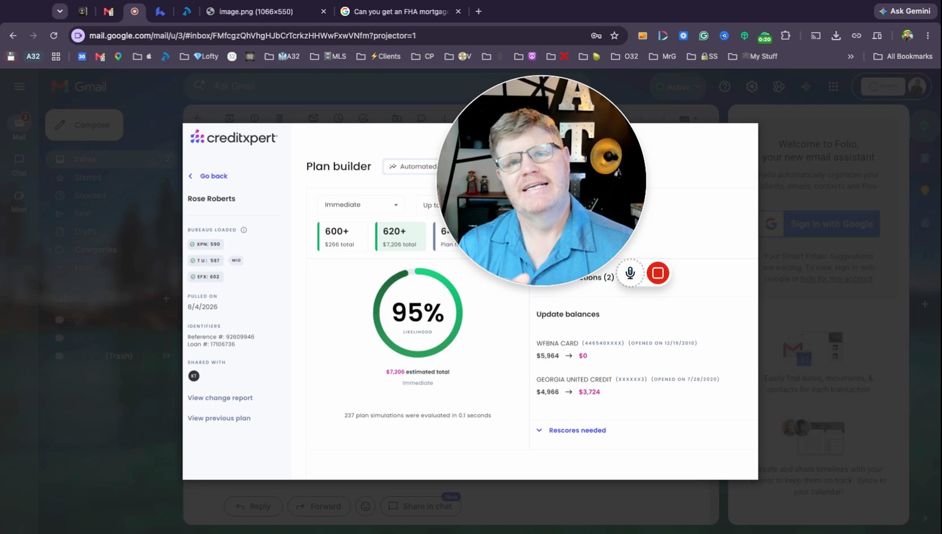942x534 pixels.
Task: Click the shared-with KT avatar
Action: pos(194,376)
